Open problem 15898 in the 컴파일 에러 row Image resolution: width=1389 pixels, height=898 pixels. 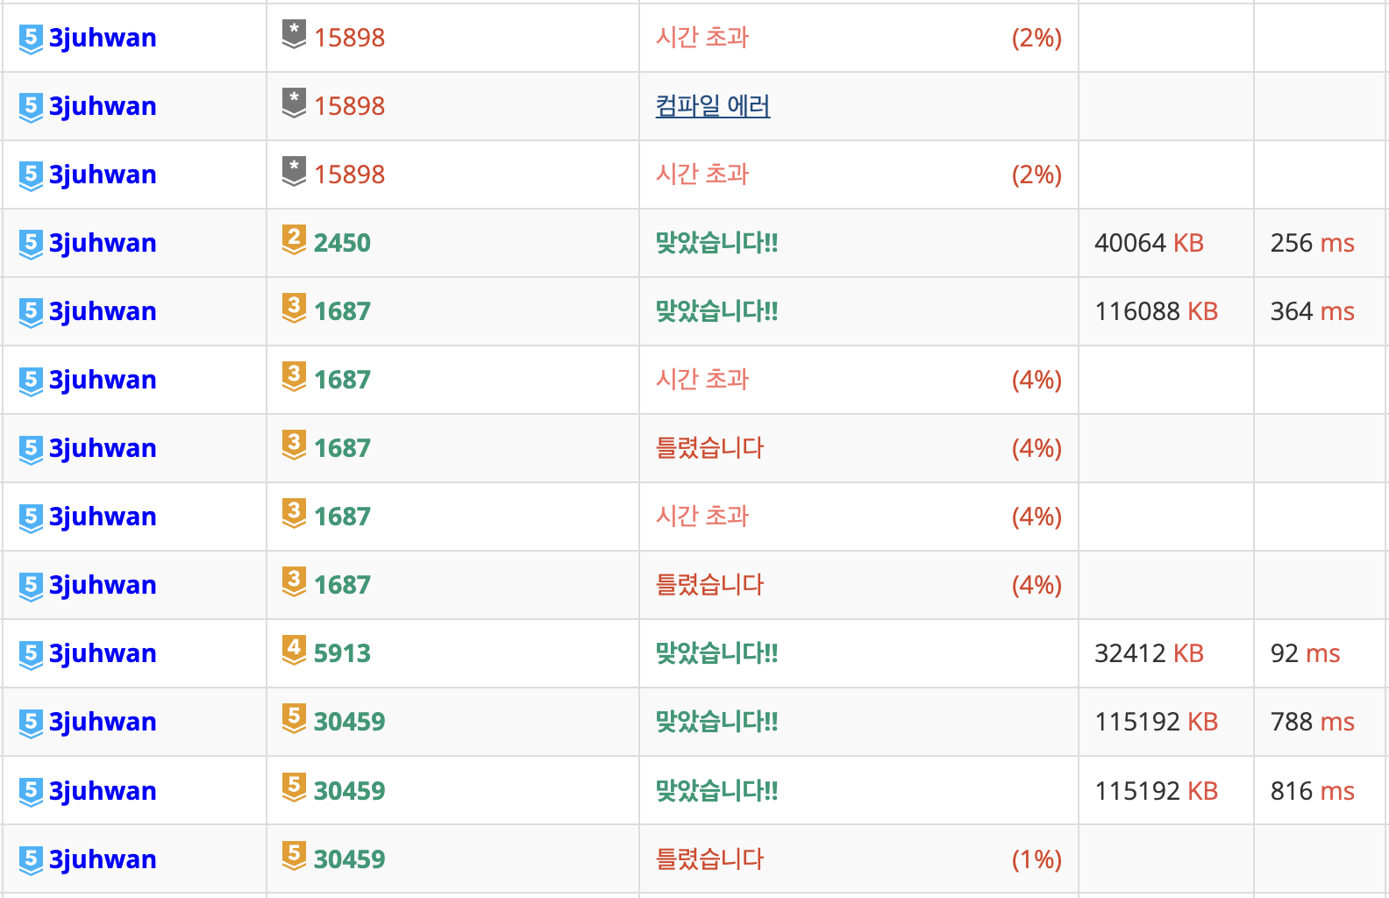click(x=349, y=106)
